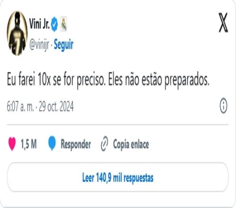This screenshot has height=208, width=236.
Task: Click the Responder label
Action: point(76,144)
